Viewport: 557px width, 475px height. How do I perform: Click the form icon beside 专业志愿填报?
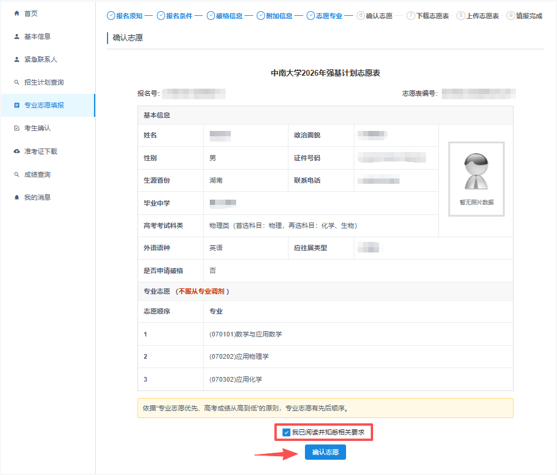(16, 105)
